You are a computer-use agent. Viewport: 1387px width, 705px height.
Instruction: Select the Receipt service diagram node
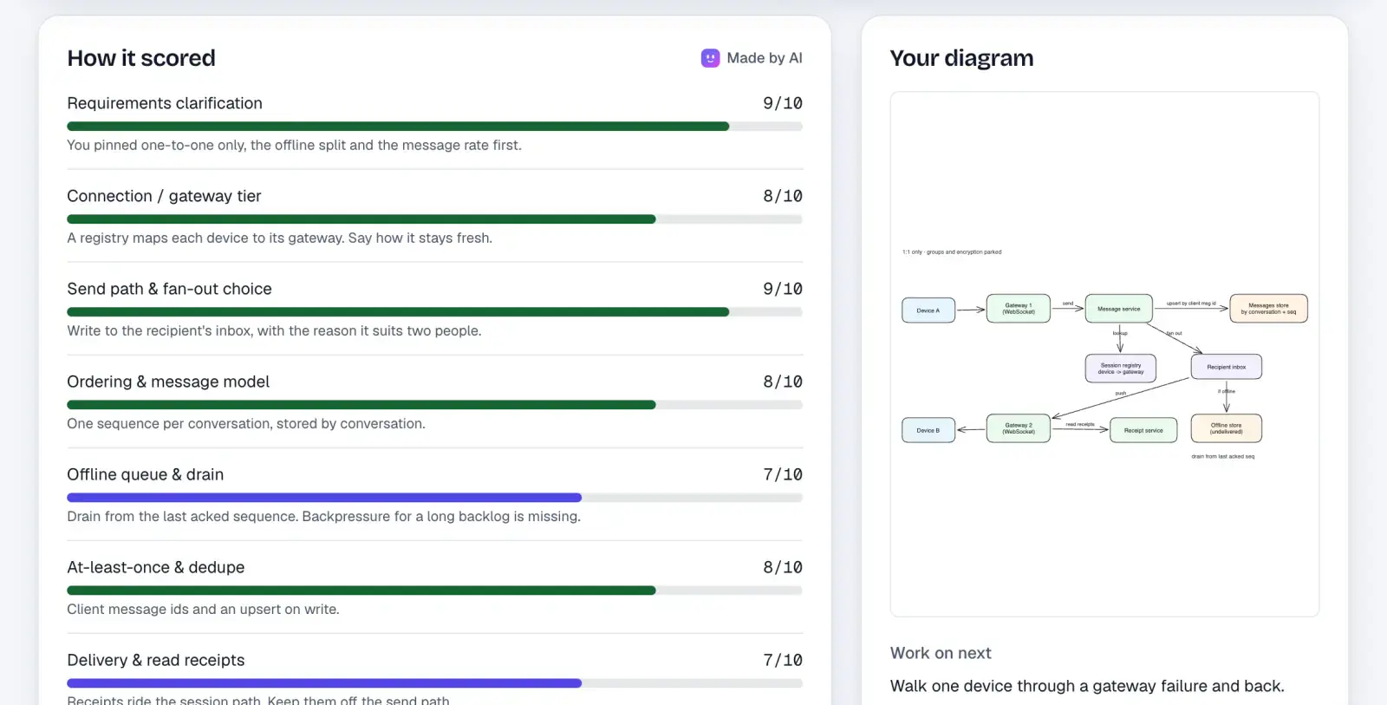pos(1143,430)
